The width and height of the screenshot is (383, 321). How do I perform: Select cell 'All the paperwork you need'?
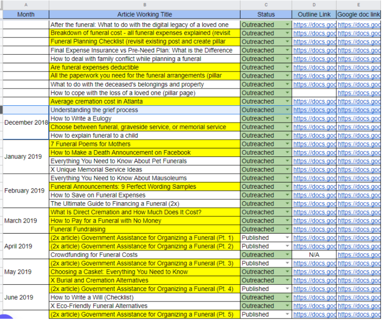[145, 76]
